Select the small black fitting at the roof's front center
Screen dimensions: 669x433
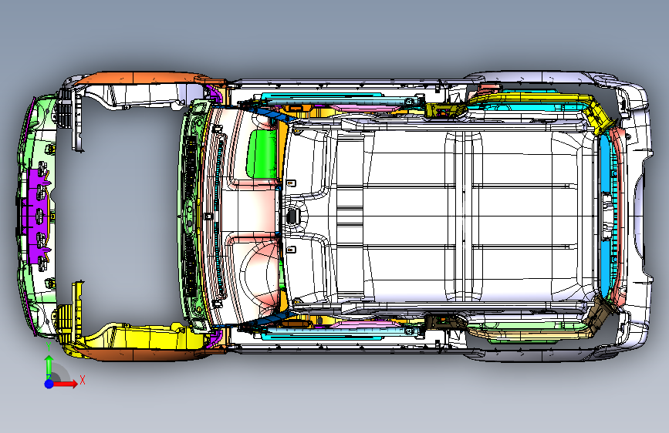pos(292,216)
